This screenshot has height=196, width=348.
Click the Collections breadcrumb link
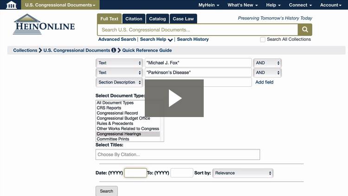coord(25,50)
